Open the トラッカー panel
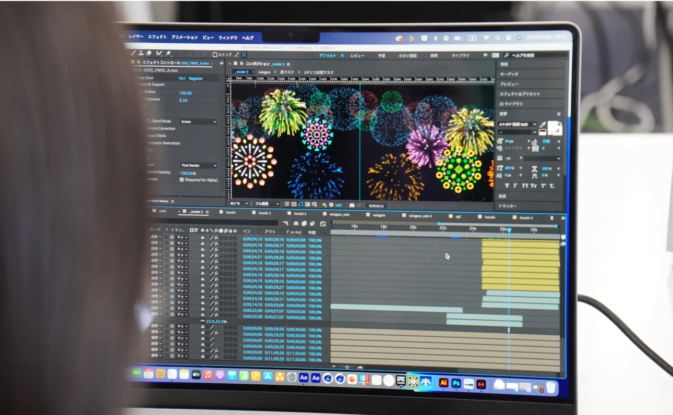 coord(508,206)
